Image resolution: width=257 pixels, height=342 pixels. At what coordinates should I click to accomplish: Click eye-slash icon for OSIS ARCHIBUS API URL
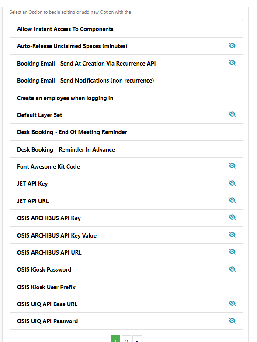(232, 252)
